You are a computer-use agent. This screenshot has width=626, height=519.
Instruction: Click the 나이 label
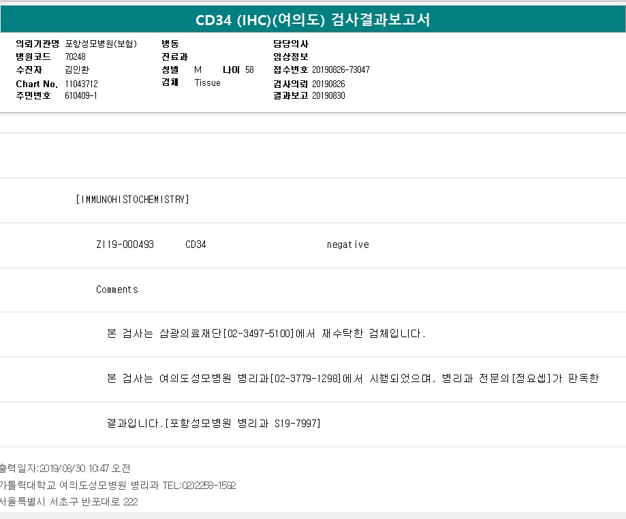pyautogui.click(x=231, y=70)
